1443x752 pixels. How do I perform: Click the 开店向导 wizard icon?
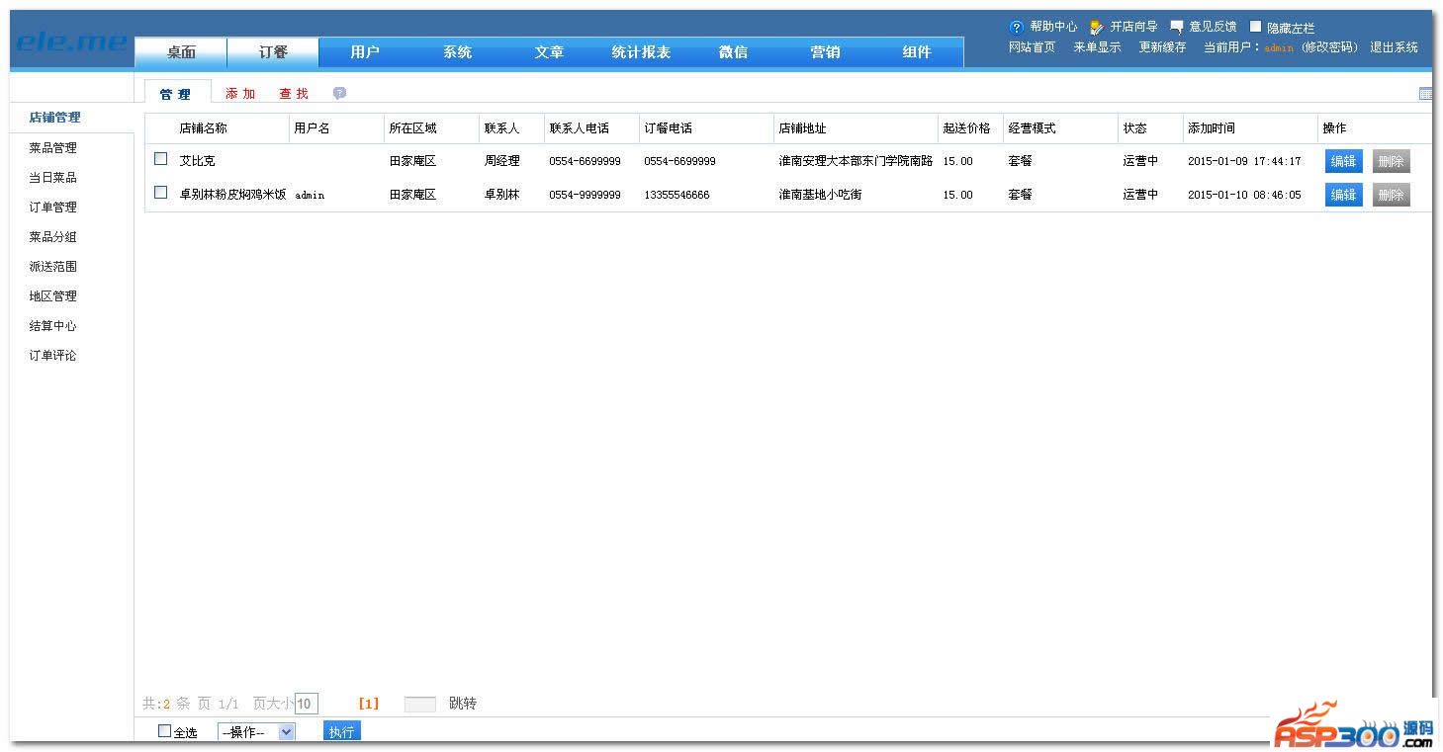pos(1097,28)
